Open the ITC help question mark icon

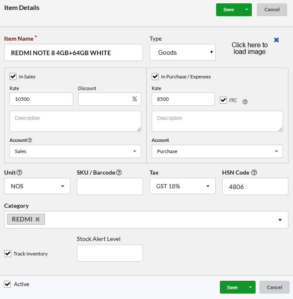click(x=245, y=102)
